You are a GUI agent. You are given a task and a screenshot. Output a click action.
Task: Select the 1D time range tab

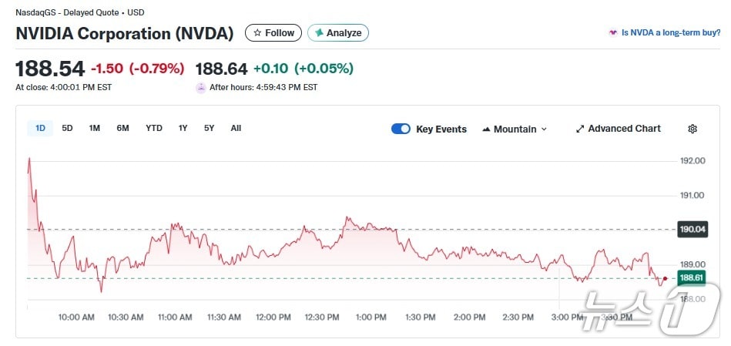(40, 128)
